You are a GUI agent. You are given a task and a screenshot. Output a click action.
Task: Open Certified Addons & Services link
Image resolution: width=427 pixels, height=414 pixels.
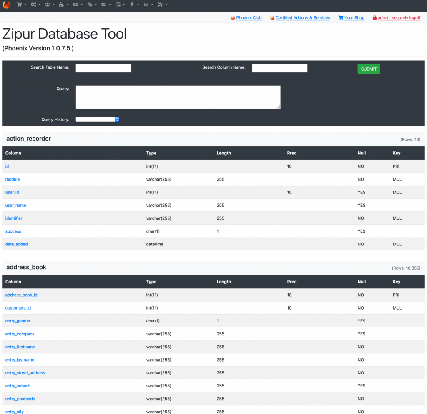303,17
